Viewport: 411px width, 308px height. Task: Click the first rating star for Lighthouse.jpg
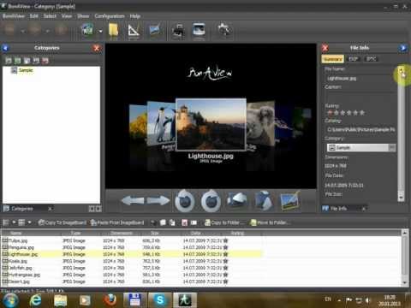(330, 113)
